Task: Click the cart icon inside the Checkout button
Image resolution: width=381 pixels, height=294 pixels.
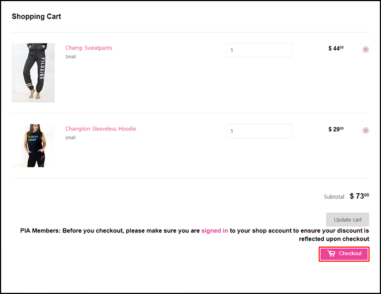Action: coord(331,254)
